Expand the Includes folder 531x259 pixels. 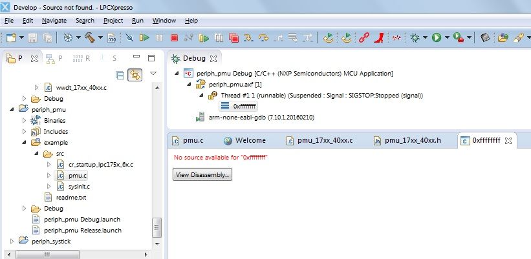pyautogui.click(x=24, y=131)
